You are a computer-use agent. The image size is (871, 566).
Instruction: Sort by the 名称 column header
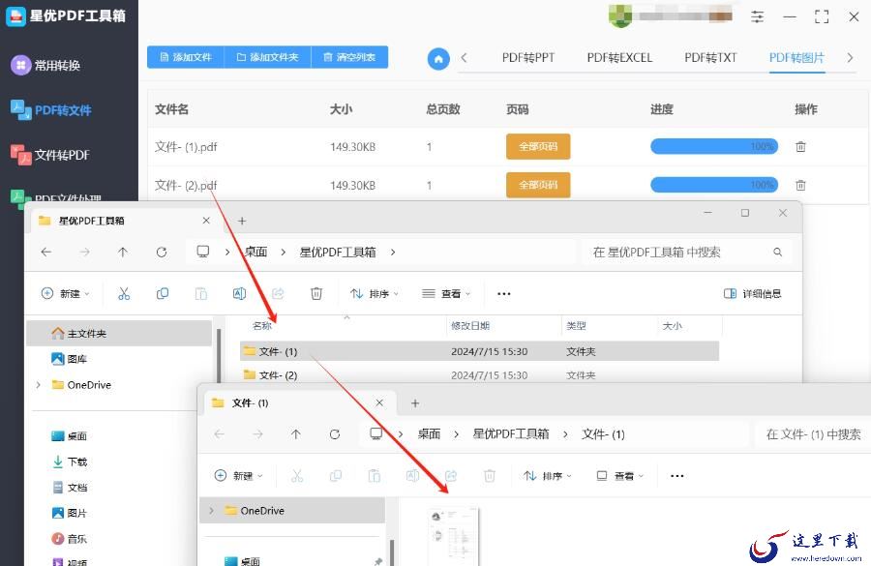point(262,326)
